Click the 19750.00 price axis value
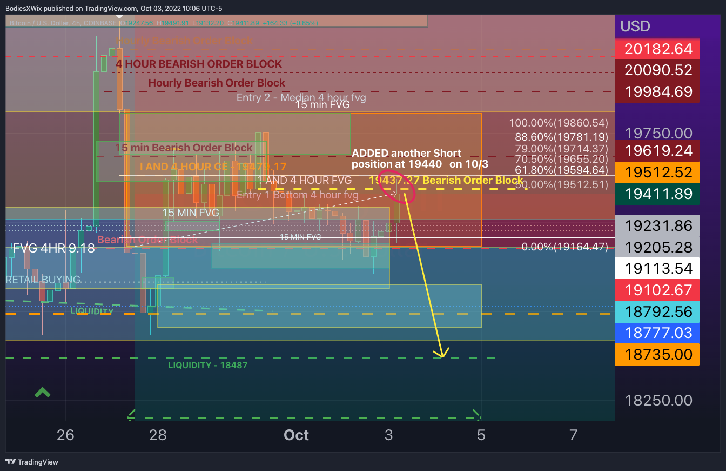This screenshot has height=471, width=726. click(658, 133)
